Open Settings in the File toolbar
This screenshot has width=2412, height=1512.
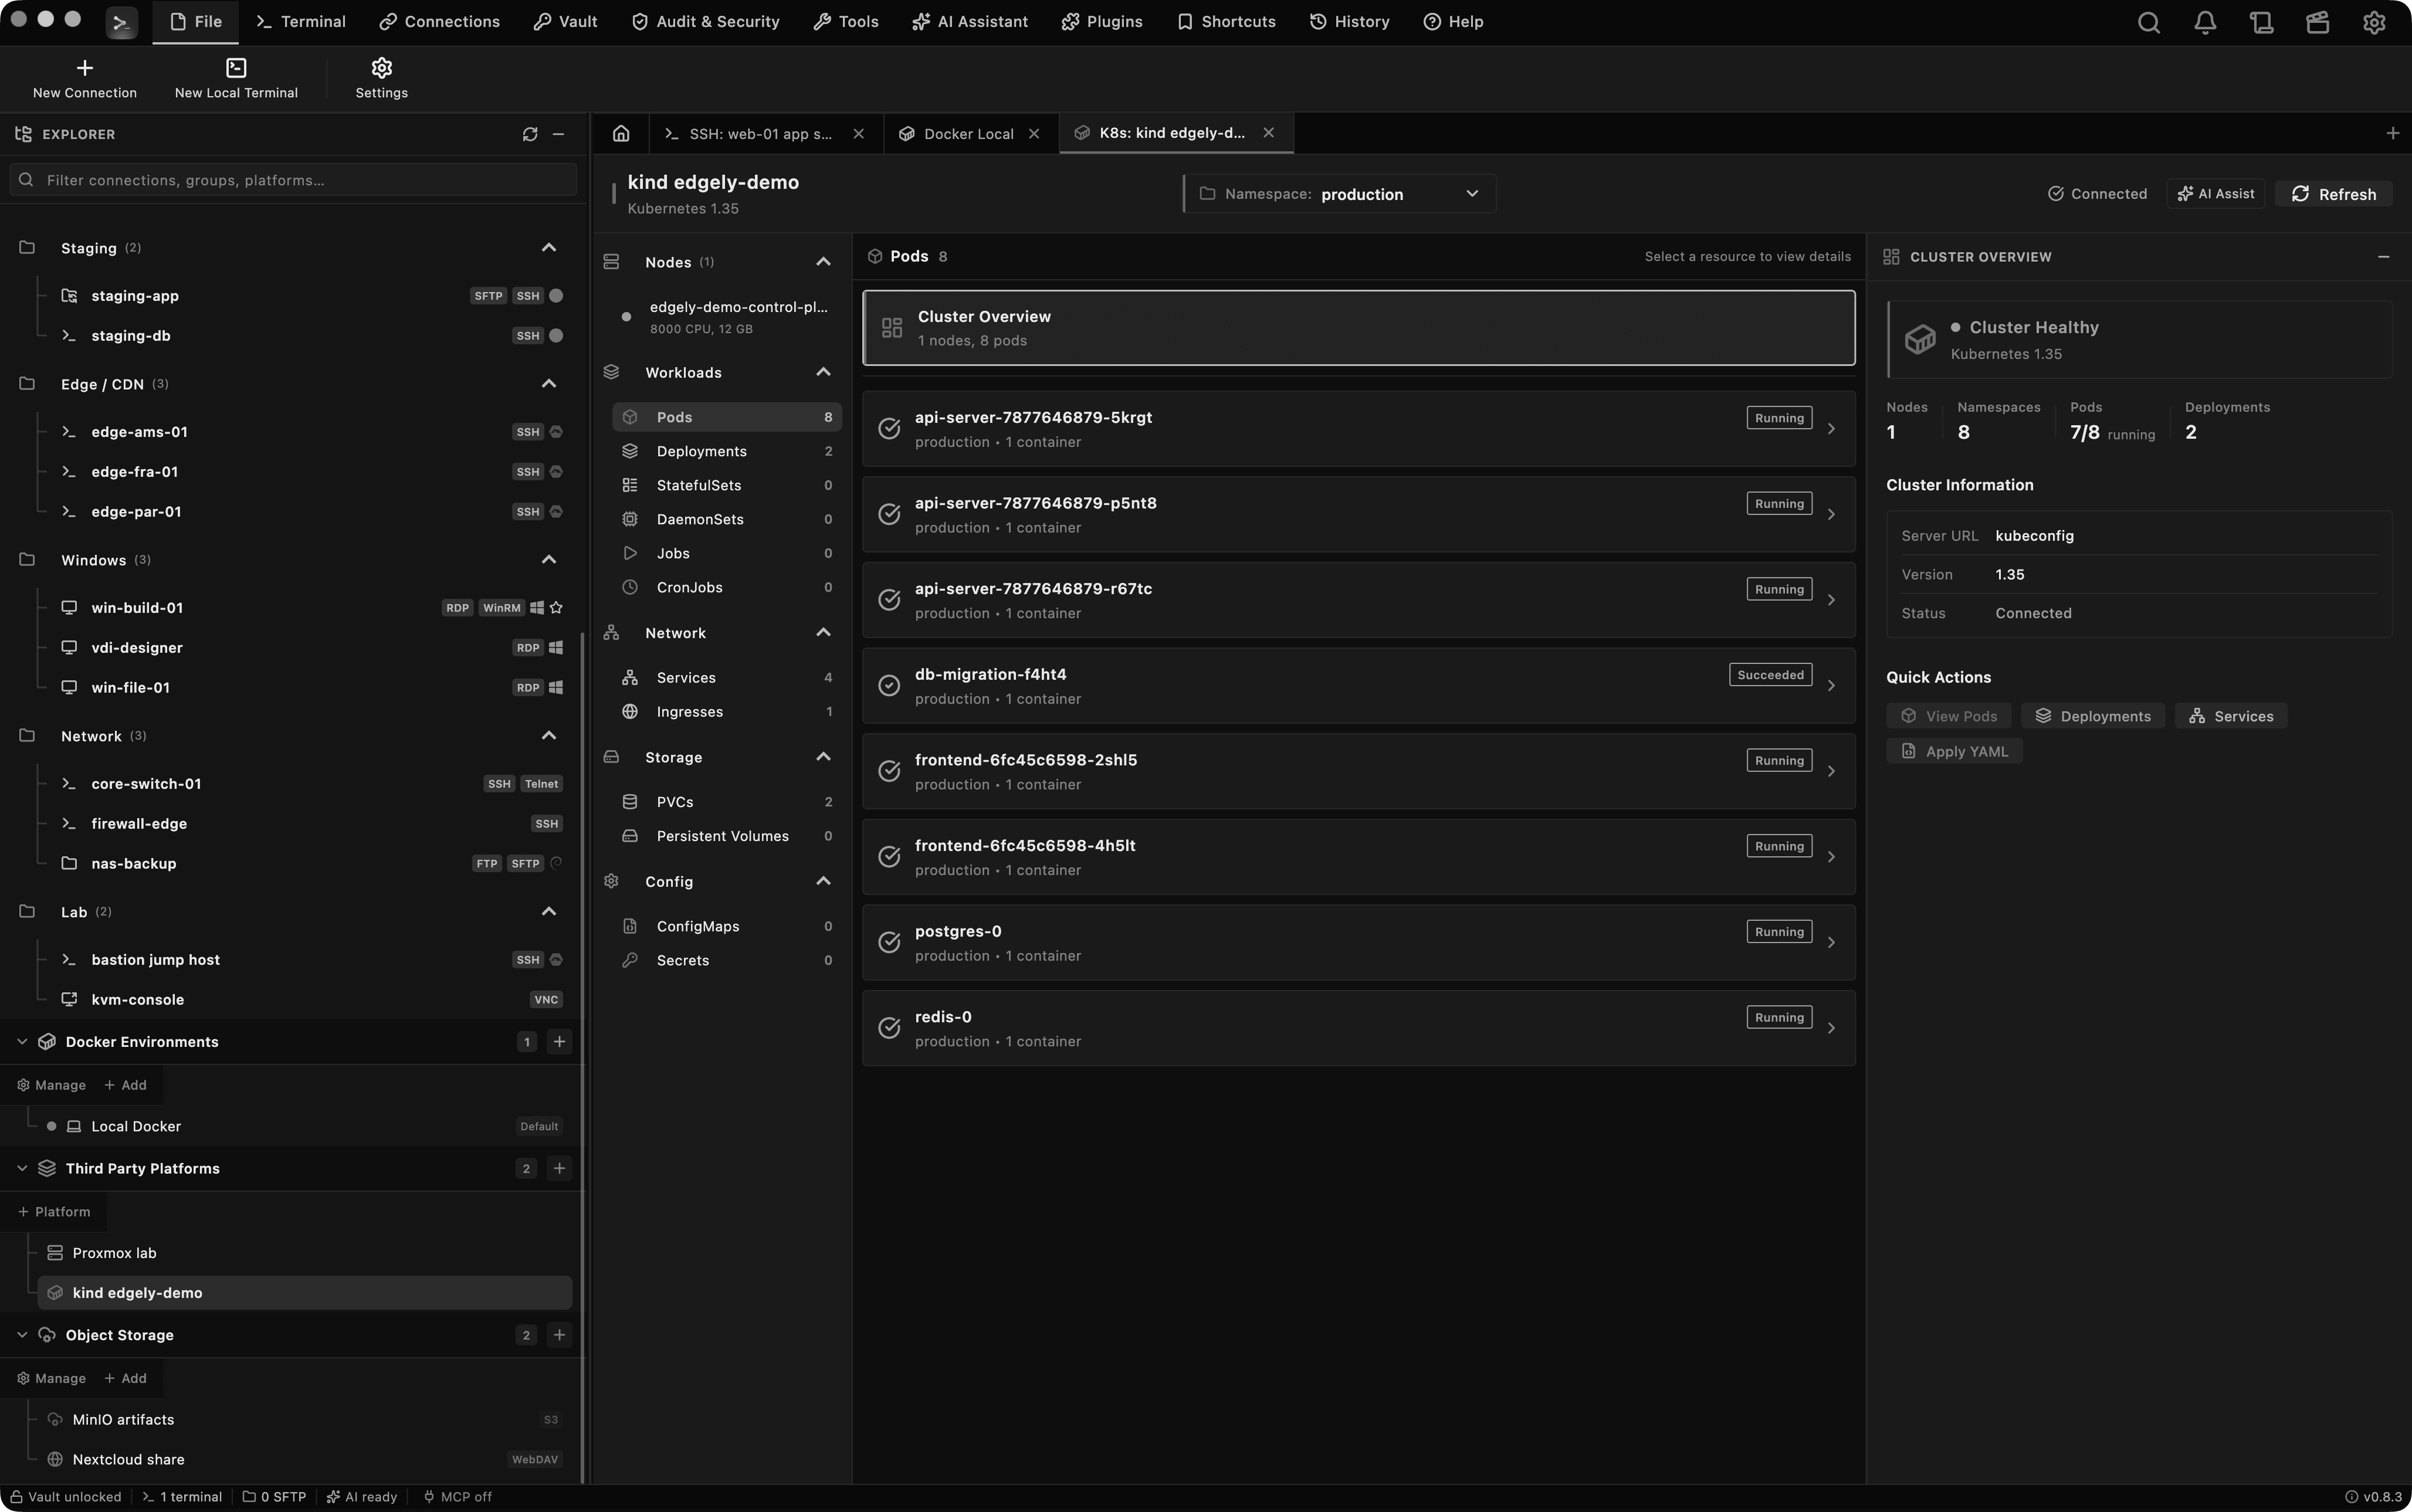tap(381, 78)
